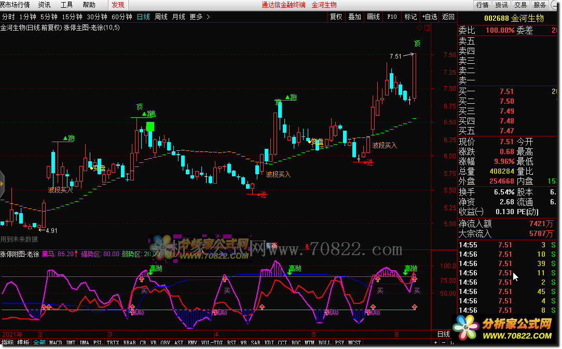Image resolution: width=562 pixels, height=349 pixels.
Task: Click the plus zoom button at bottom right
Action: (436, 343)
